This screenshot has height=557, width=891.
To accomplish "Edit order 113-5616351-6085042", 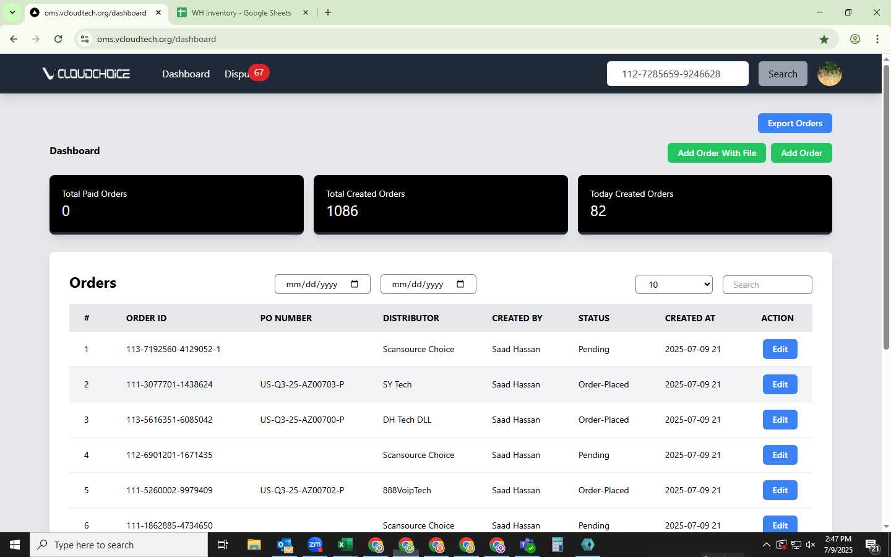I will pyautogui.click(x=780, y=420).
